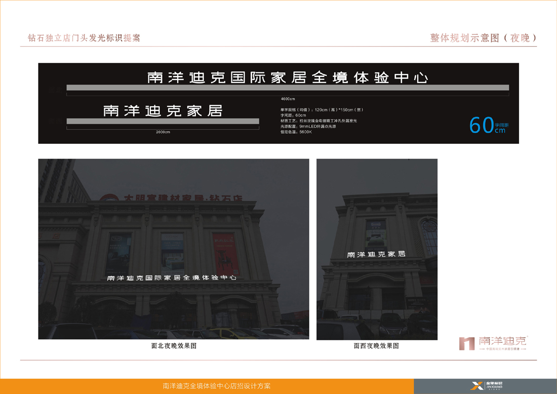557x394 pixels.
Task: Click the caption '面西夜晚效果图'
Action: 376,346
